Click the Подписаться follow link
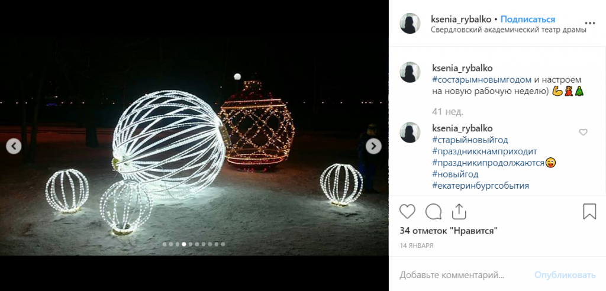This screenshot has height=291, width=606. coord(528,20)
